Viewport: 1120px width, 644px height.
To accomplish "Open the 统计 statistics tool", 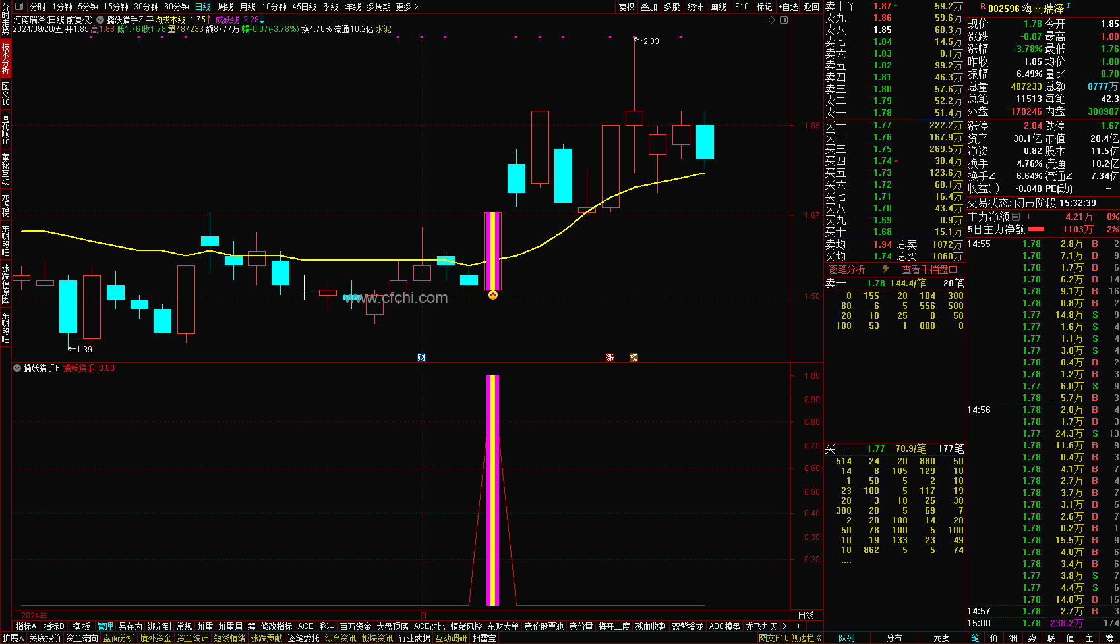I will [695, 7].
